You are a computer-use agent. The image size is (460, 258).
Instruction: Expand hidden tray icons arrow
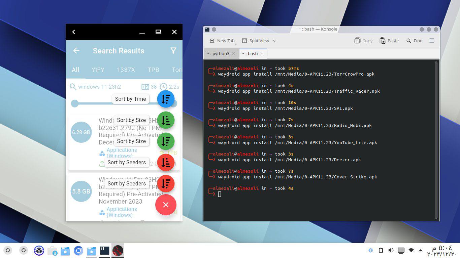tap(421, 250)
